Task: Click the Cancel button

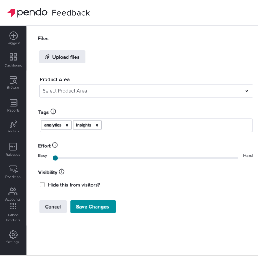Action: pyautogui.click(x=53, y=207)
